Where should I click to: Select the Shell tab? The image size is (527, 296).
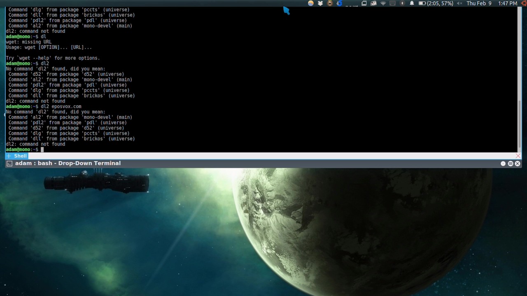20,156
